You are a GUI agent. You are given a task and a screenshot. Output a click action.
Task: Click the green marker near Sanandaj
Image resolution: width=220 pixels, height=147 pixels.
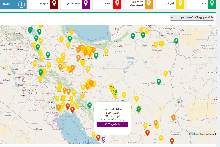48,55
